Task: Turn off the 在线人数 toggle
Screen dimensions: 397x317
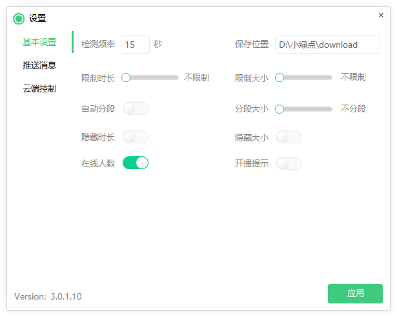Action: pos(136,163)
